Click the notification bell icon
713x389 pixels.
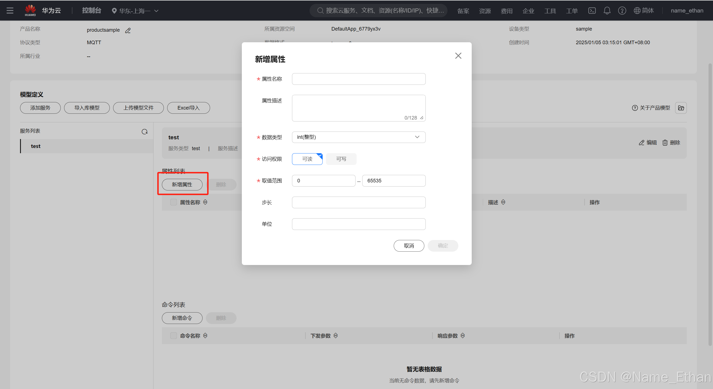607,11
